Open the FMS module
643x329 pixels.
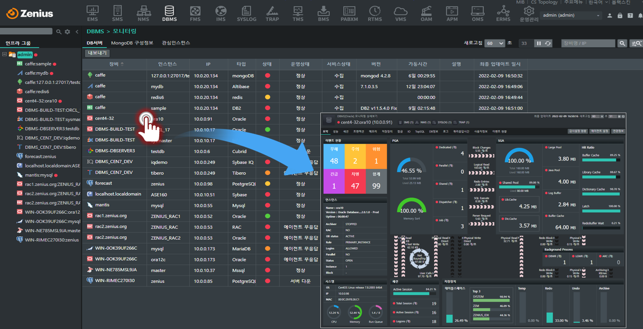pyautogui.click(x=195, y=13)
